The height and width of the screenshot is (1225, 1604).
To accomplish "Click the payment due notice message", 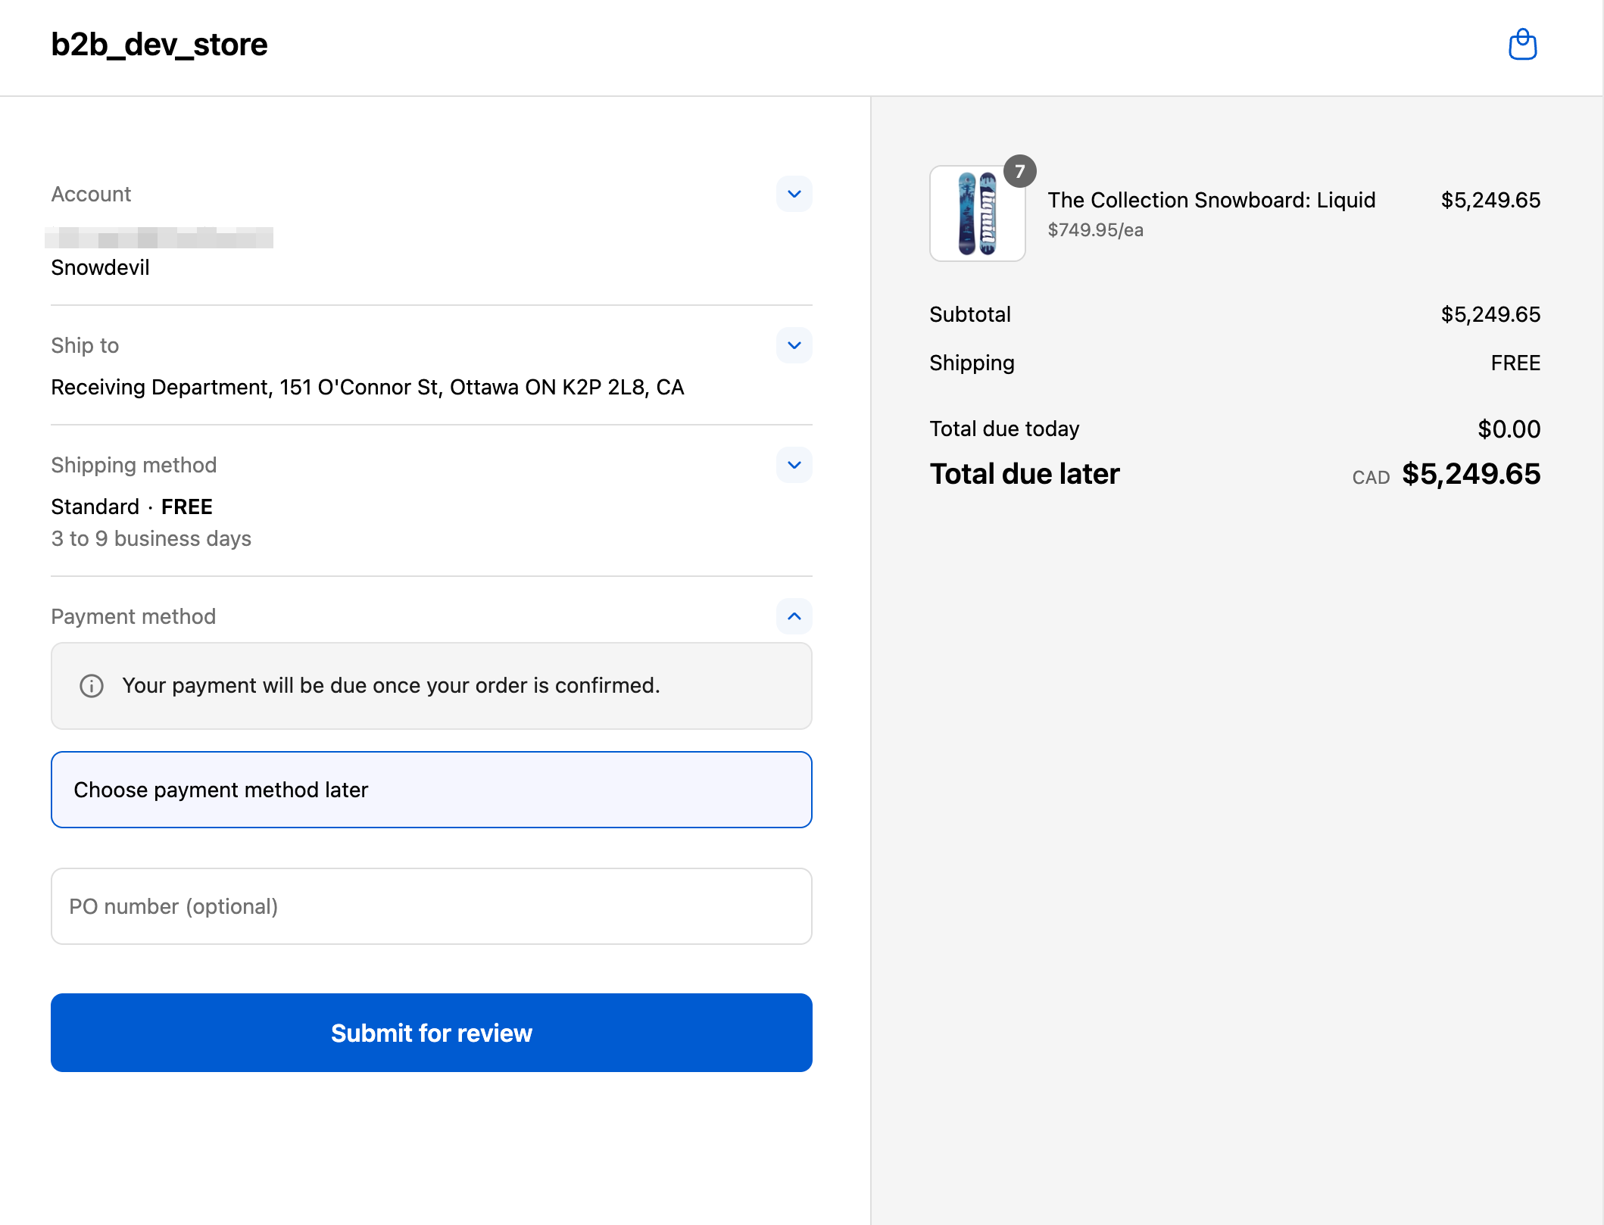I will (392, 685).
